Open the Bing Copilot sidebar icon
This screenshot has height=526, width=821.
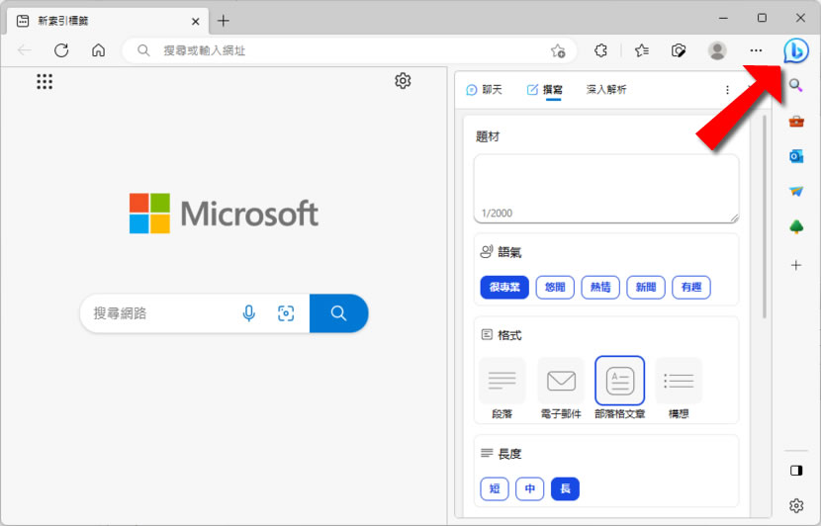pos(796,50)
